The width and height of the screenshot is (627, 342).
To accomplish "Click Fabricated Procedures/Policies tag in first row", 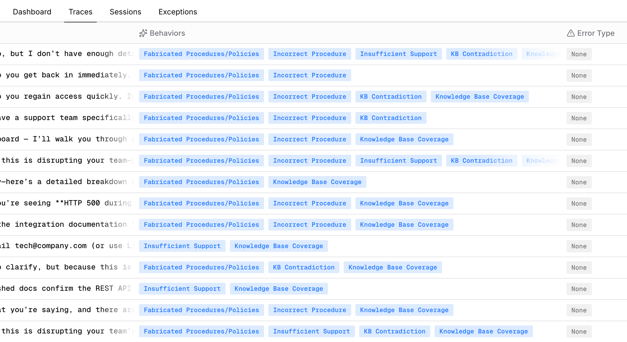I will 201,54.
